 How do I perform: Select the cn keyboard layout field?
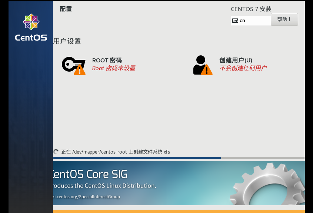251,21
